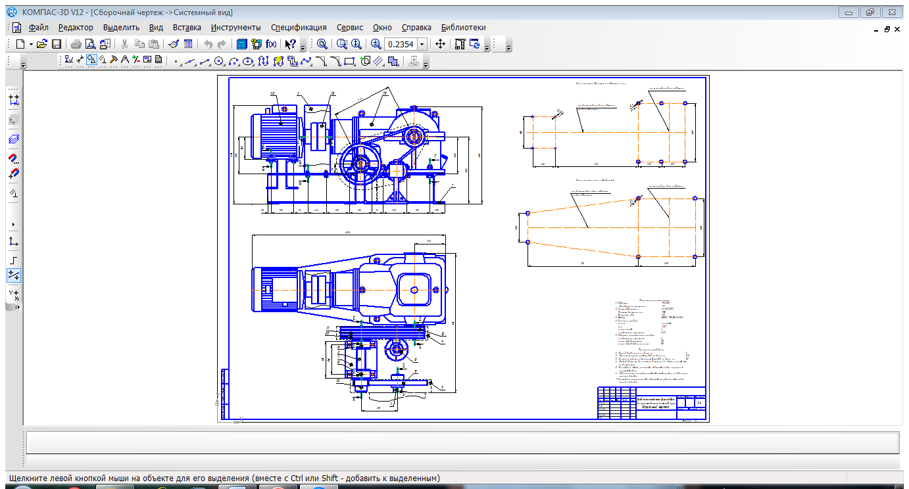Expand the zoom scale dropdown
Viewport: 909px width, 489px height.
422,44
